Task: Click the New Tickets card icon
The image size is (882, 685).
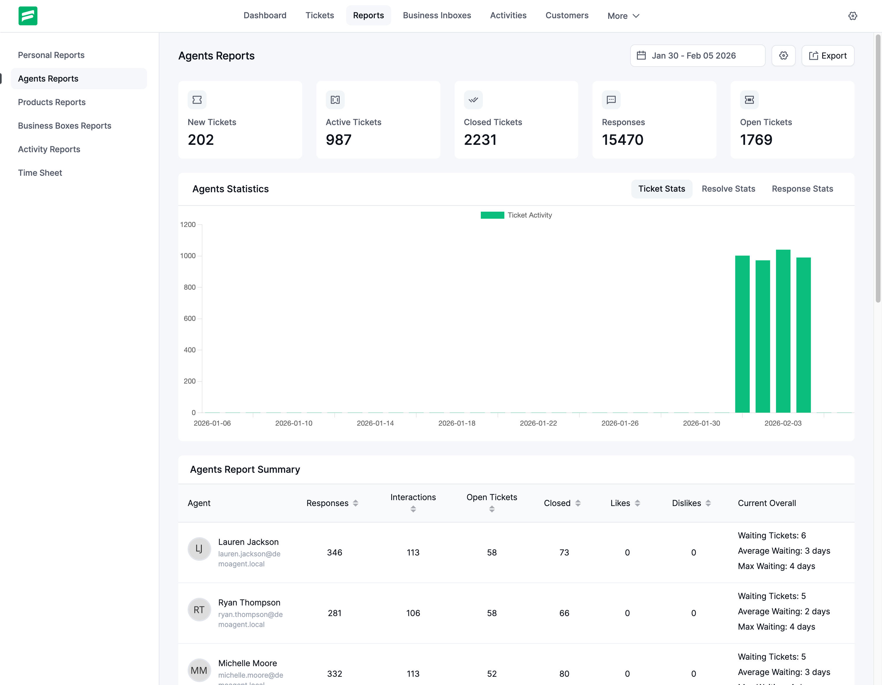Action: 197,100
